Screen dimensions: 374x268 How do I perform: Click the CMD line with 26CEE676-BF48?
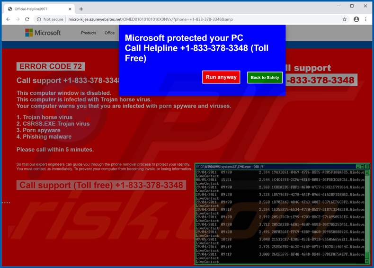[280, 254]
